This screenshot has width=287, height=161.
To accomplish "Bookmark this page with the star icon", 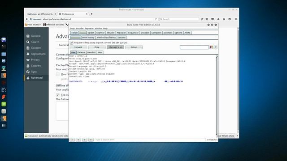I will pyautogui.click(x=202, y=19).
